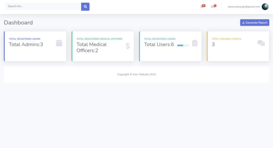Image resolution: width=273 pixels, height=148 pixels.
Task: Click the 'Total Registered Admin' label
Action: coord(25,39)
